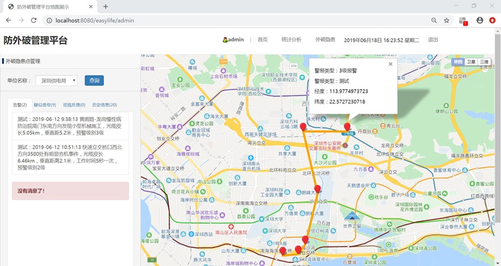Open the 疑似信号(9) tab
Viewport: 501px width, 266px height.
pos(44,105)
